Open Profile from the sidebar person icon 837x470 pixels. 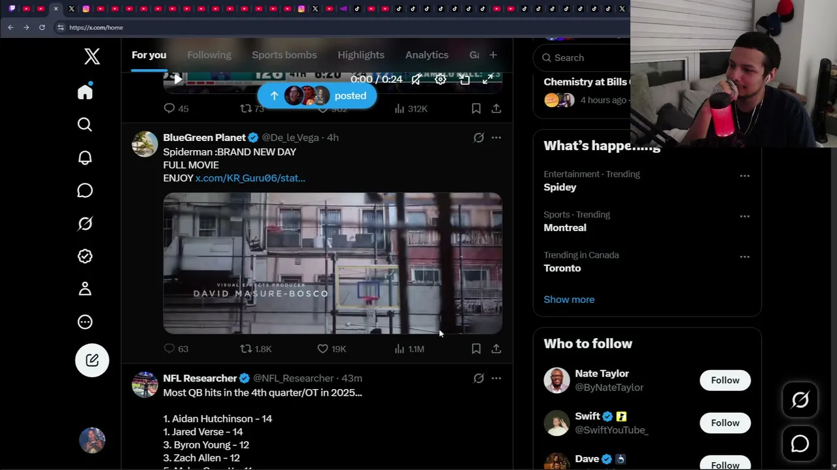pos(85,289)
